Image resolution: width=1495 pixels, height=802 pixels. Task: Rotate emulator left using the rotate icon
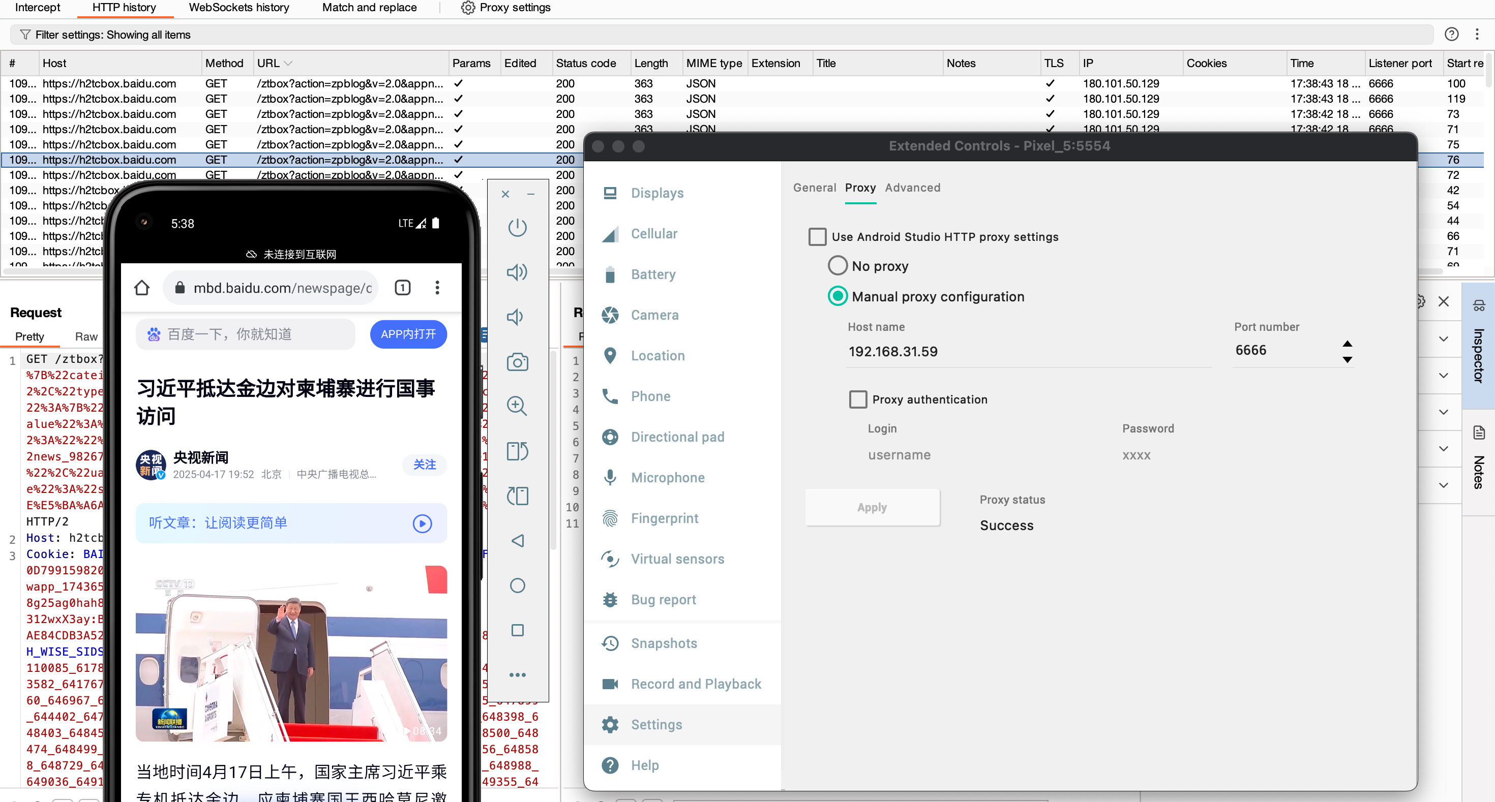coord(517,451)
